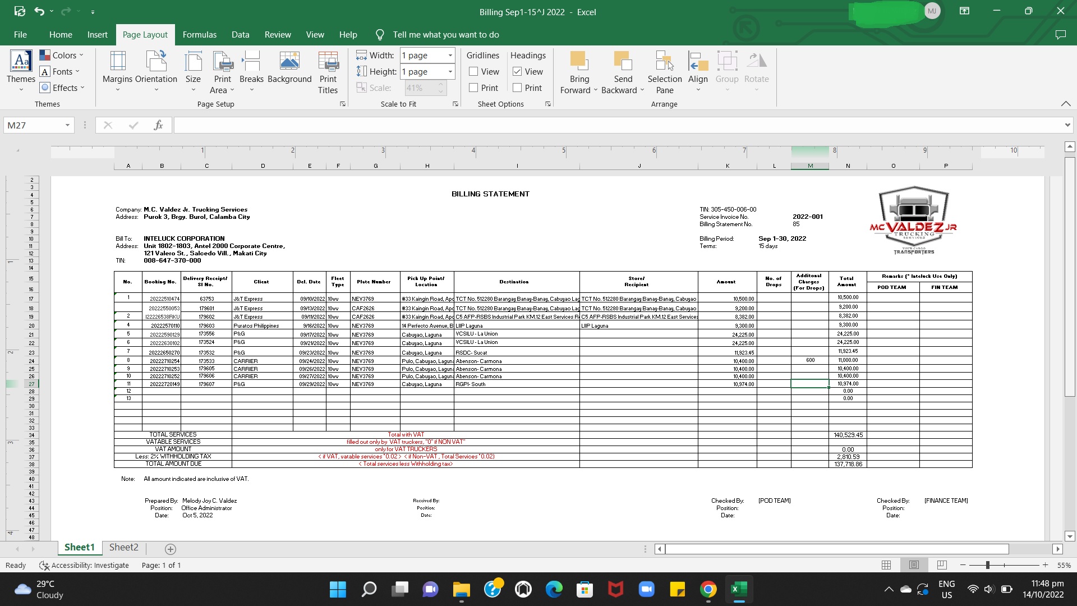The width and height of the screenshot is (1077, 606).
Task: Select cell with total 140,529.45
Action: [848, 435]
